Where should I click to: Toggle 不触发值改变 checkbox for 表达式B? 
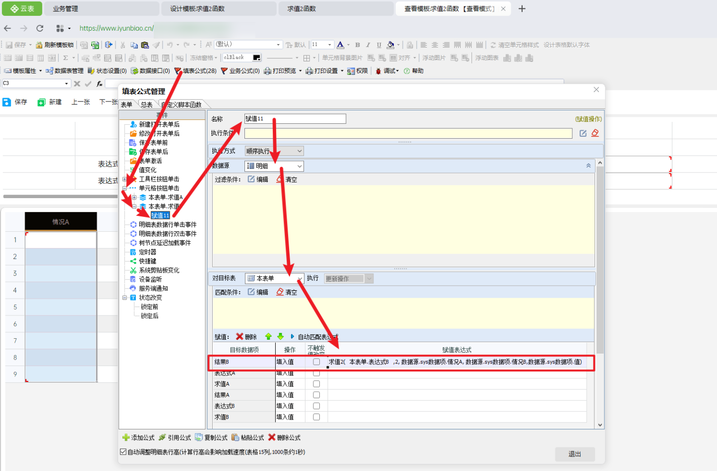point(316,406)
